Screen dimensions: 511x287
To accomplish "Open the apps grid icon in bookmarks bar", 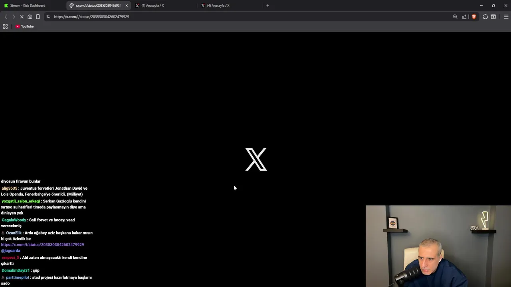I will 5,26.
